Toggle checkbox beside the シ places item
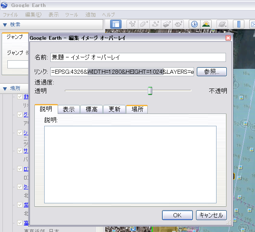 [20, 132]
